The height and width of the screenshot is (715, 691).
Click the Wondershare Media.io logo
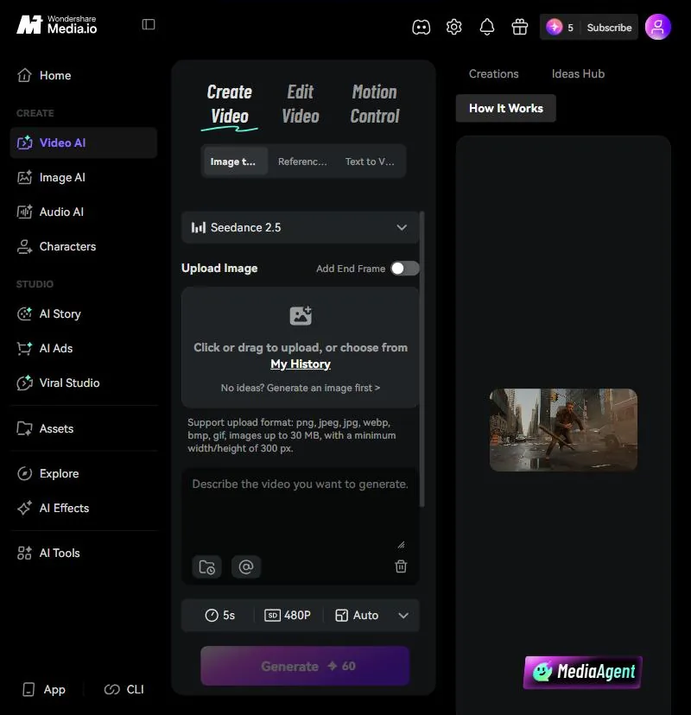[56, 25]
